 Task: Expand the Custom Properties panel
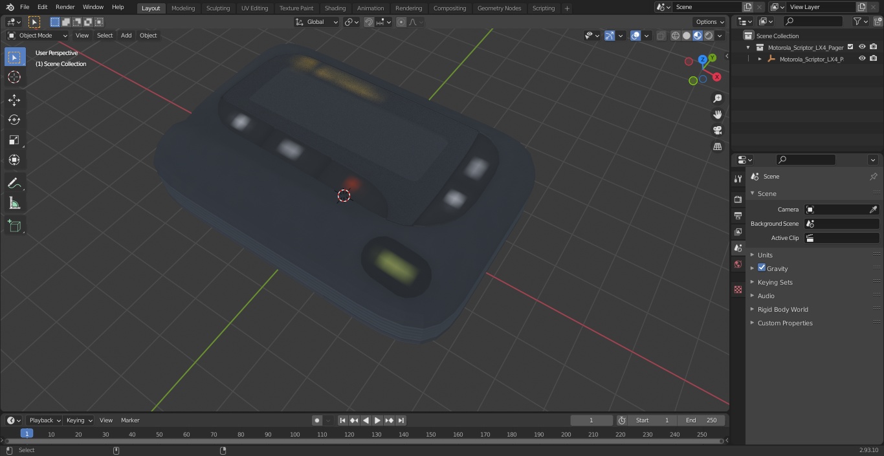point(785,323)
